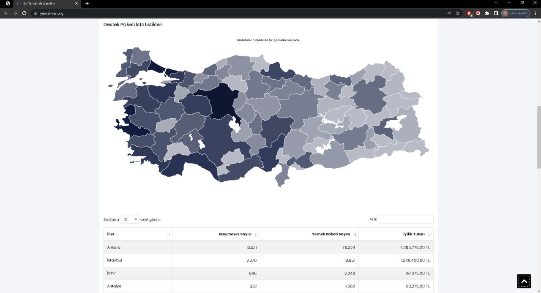
Task: Open Chrome's three-dot menu
Action: [x=536, y=13]
